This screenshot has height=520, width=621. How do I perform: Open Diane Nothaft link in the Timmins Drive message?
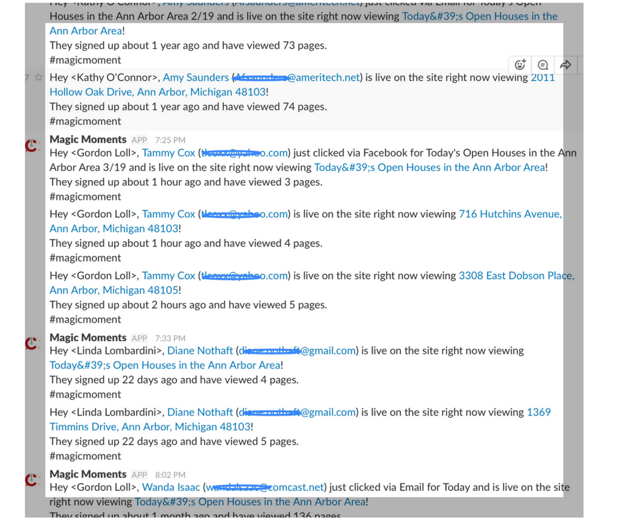[200, 412]
